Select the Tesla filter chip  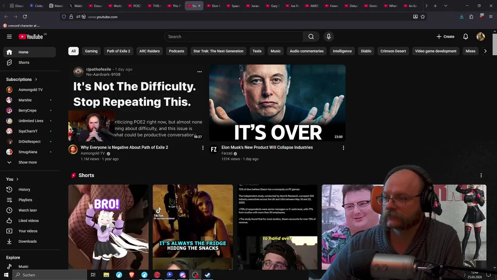coord(257,51)
